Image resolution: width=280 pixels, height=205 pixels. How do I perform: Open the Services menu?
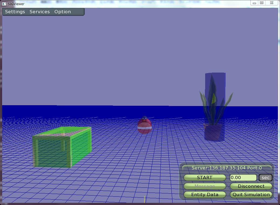pyautogui.click(x=40, y=12)
